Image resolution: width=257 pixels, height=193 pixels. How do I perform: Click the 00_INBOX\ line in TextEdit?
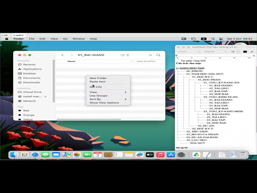[194, 71]
